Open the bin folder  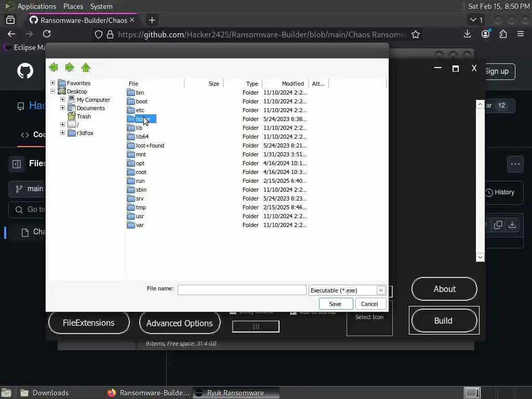pos(136,92)
